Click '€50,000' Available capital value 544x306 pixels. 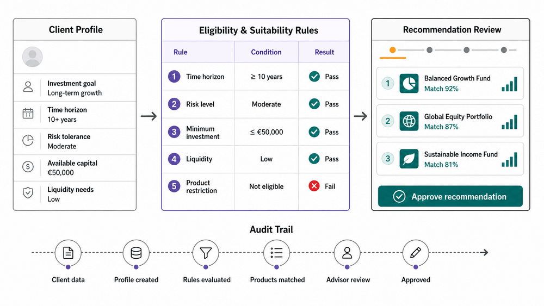point(60,173)
